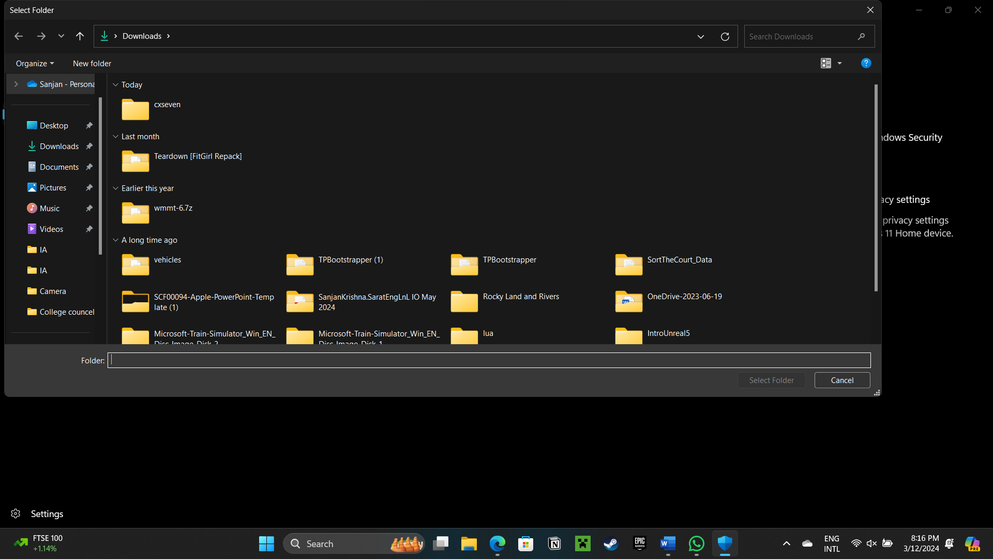993x559 pixels.
Task: Click the Back navigation arrow
Action: [x=19, y=36]
